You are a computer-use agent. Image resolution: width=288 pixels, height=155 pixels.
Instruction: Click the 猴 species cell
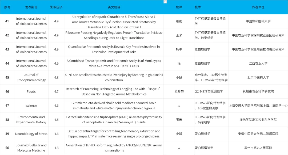179,63
